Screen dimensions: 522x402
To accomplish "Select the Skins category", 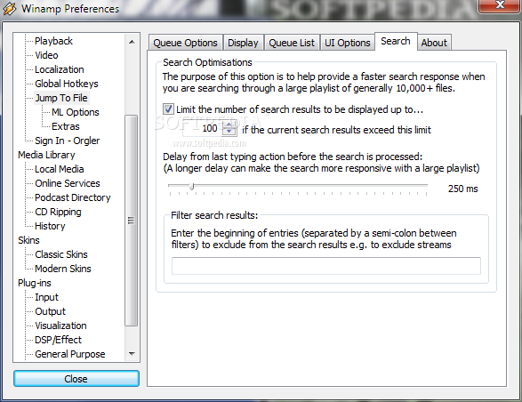I will point(28,240).
